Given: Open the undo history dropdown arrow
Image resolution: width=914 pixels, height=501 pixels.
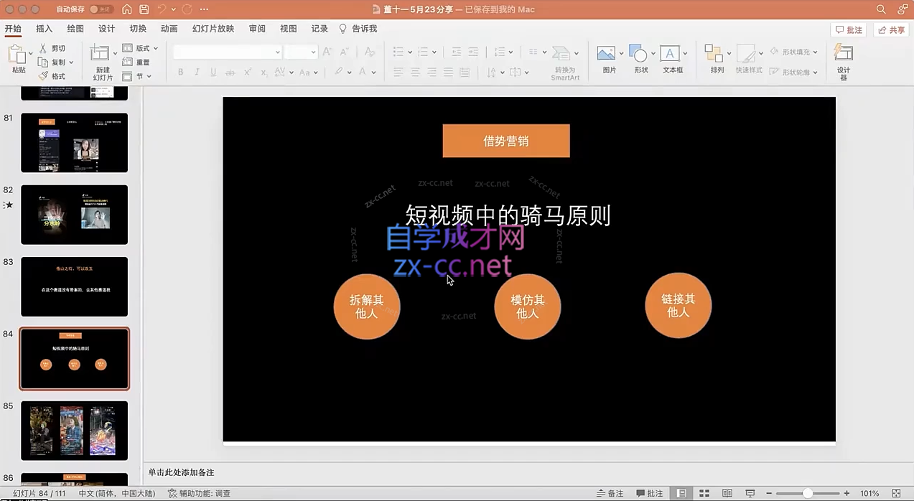Looking at the screenshot, I should pyautogui.click(x=174, y=9).
